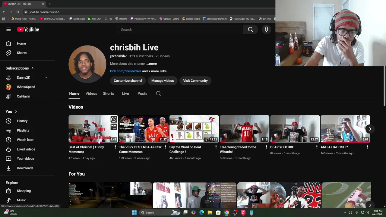Image resolution: width=386 pixels, height=217 pixels.
Task: Go back in the browser
Action: point(4,12)
